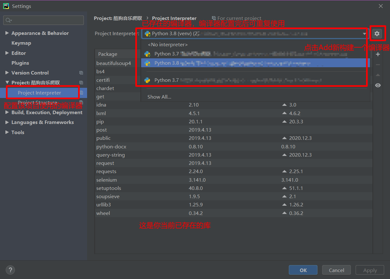Click the upgrade arrow beside lxml's 4.6.2
Screen dimensions: 390x279
(284, 113)
